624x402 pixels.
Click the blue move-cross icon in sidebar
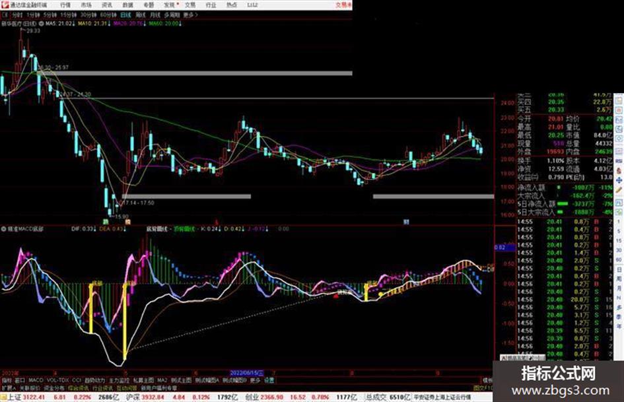[x=619, y=181]
